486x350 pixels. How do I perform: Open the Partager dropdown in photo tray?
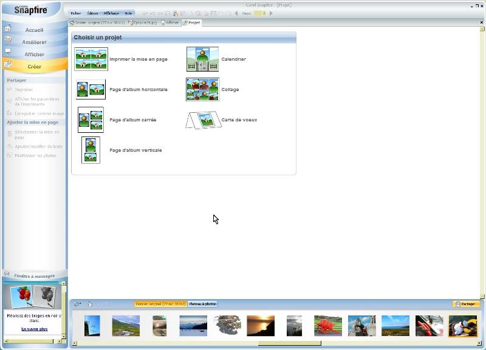[x=466, y=304]
